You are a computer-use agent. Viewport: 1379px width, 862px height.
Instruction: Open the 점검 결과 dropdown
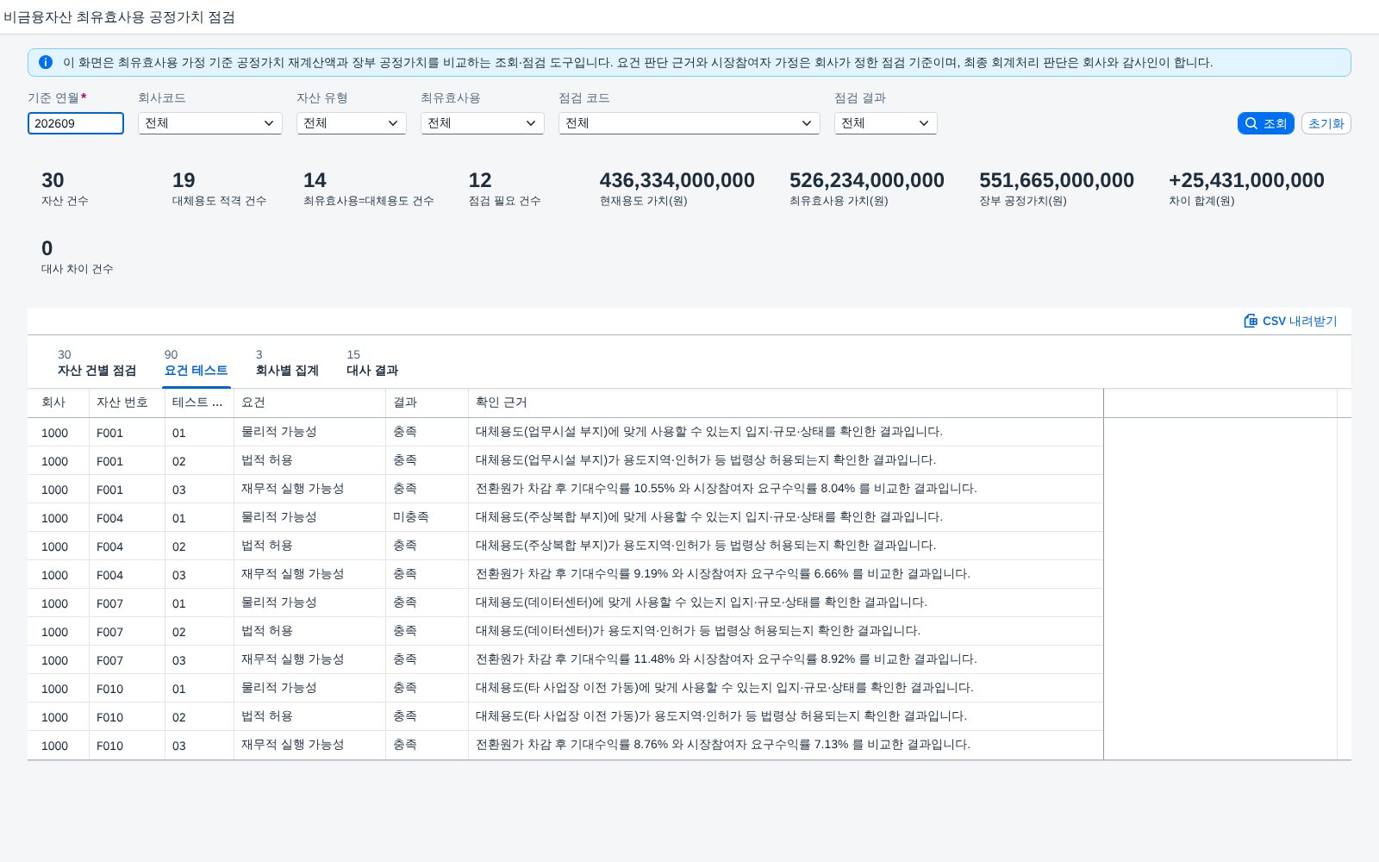pos(886,123)
